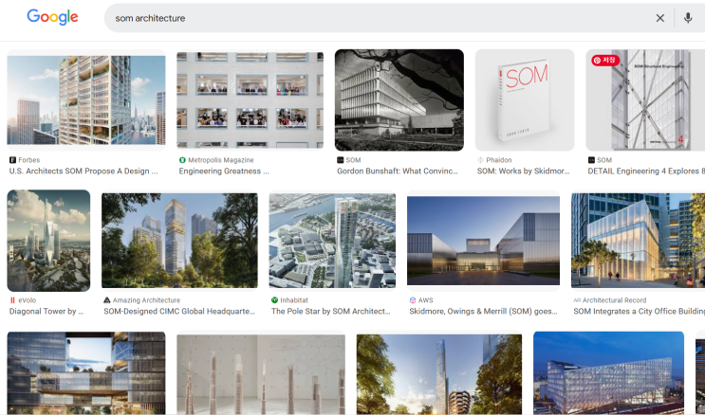Click the Architectural Record favicon icon
Viewport: 705px width, 415px height.
pos(577,300)
